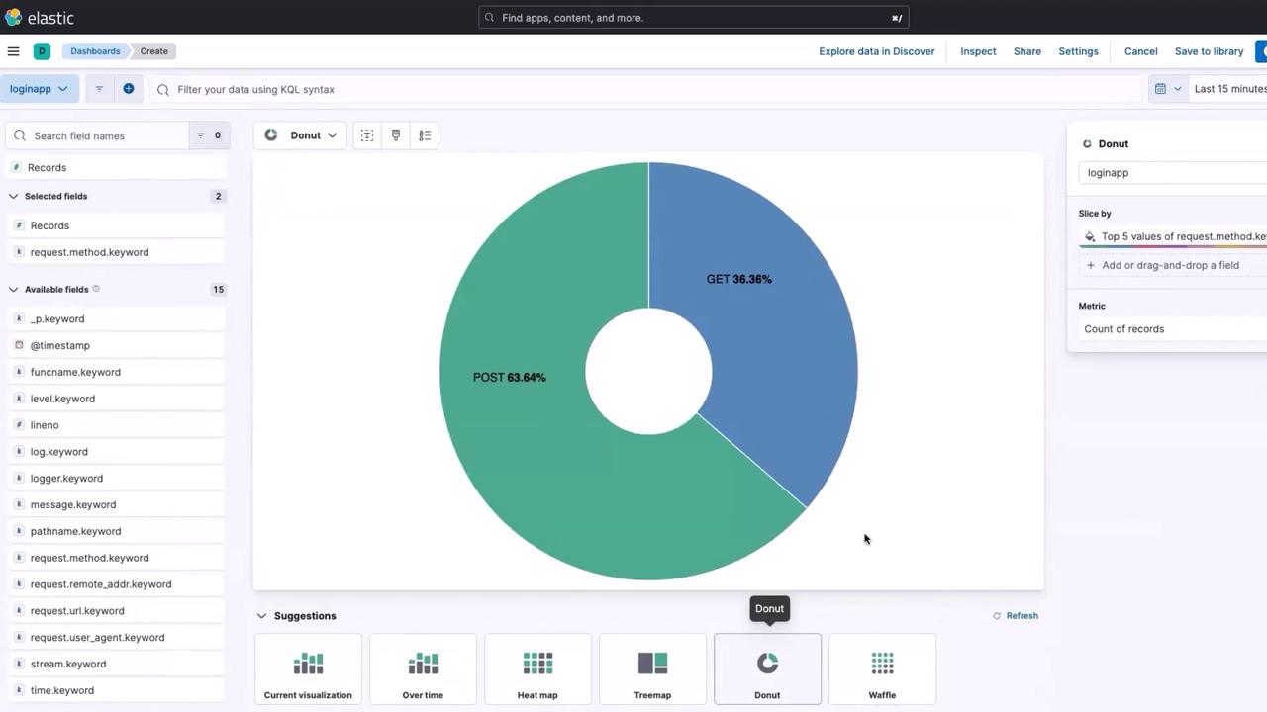The height and width of the screenshot is (712, 1267).
Task: Open the calendar quick date menu
Action: [1168, 89]
